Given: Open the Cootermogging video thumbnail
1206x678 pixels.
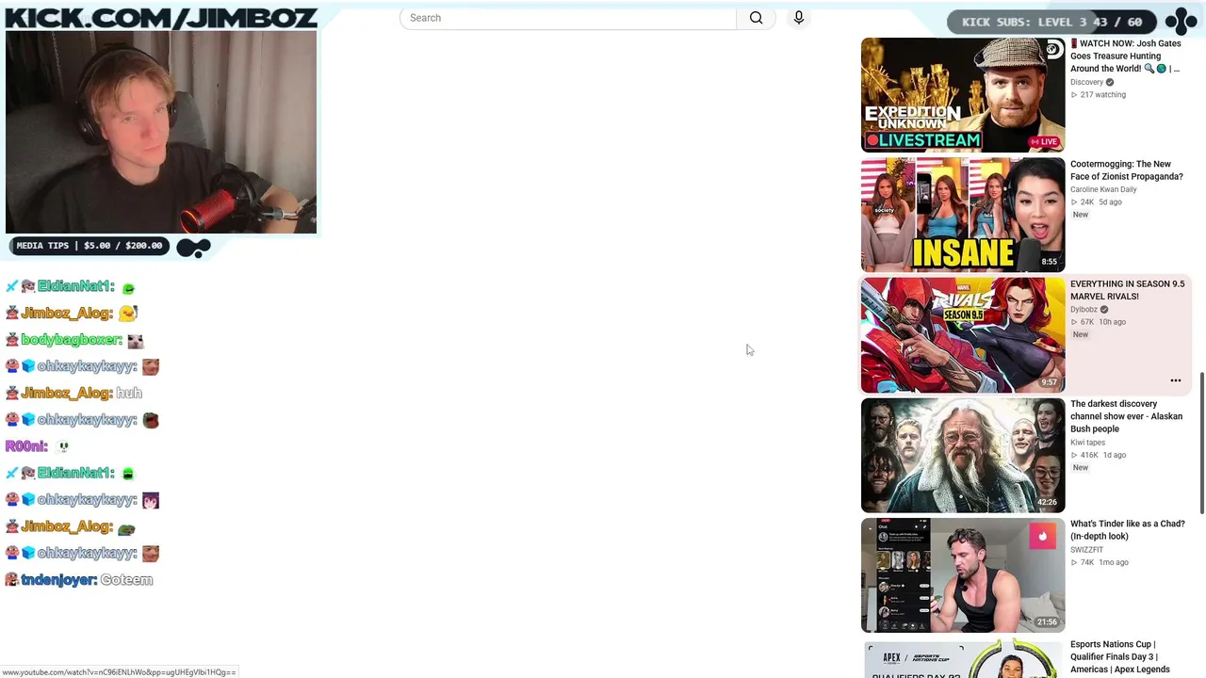Looking at the screenshot, I should click(x=963, y=215).
